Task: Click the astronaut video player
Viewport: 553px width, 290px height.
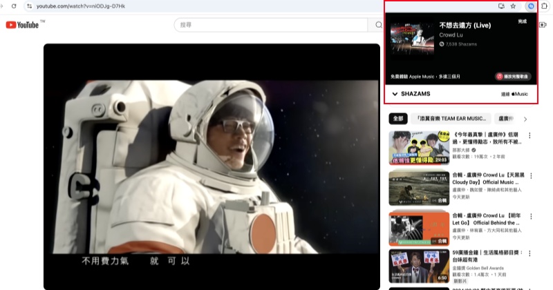Action: [x=212, y=166]
